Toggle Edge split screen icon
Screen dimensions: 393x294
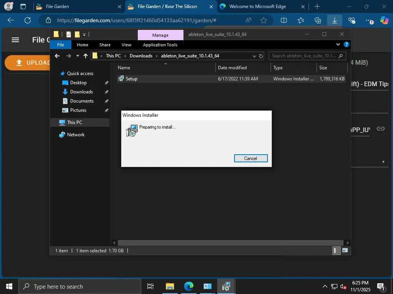click(284, 20)
